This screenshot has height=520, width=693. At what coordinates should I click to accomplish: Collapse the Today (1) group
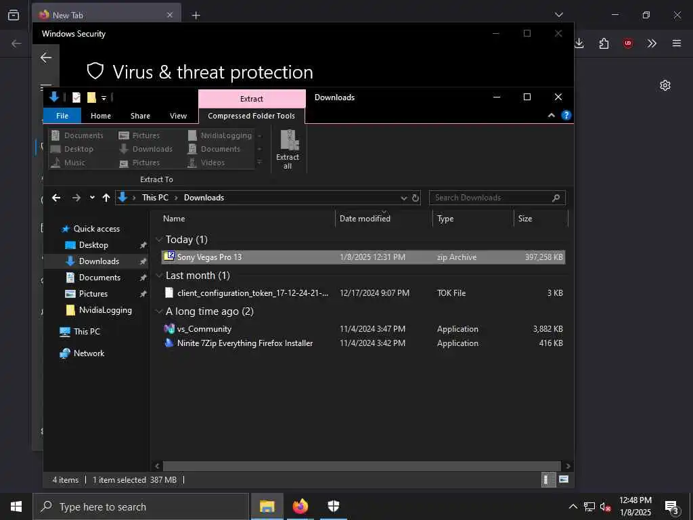click(x=159, y=240)
